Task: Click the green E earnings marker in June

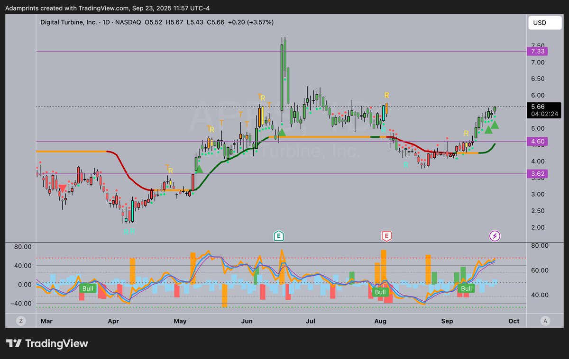Action: (279, 235)
